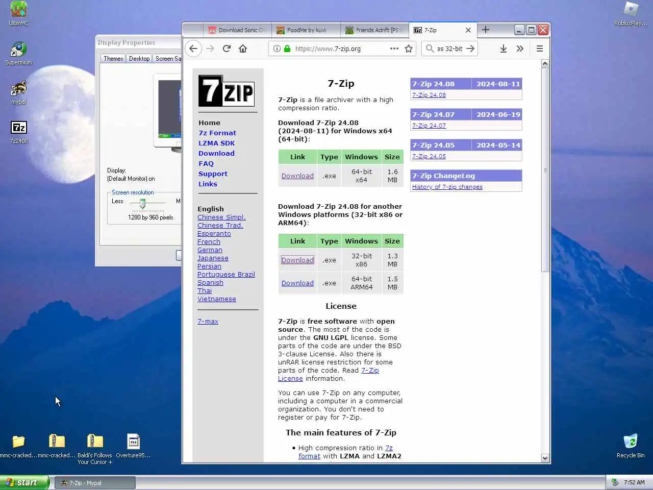Click the 7-Zip logo image
Image resolution: width=653 pixels, height=490 pixels.
(x=227, y=91)
